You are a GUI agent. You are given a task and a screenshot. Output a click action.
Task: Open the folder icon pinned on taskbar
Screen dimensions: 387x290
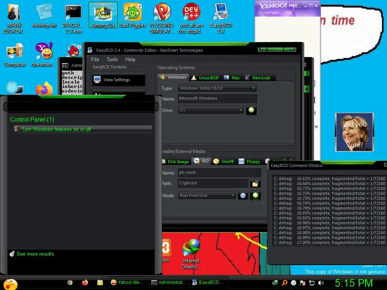(100, 282)
